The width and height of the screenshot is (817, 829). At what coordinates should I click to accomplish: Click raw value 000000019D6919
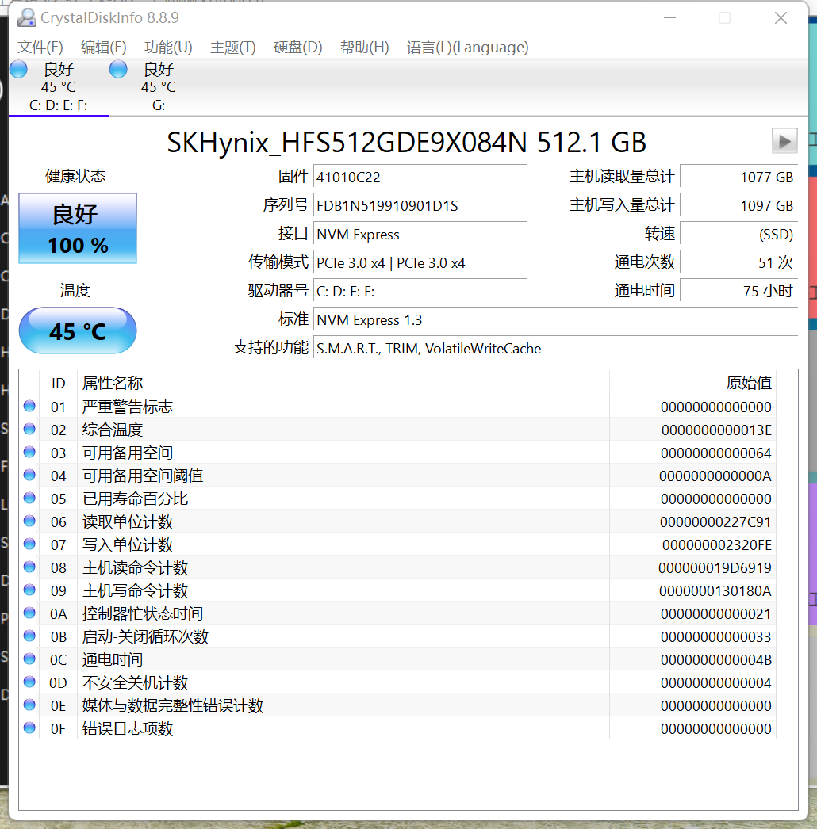click(715, 568)
